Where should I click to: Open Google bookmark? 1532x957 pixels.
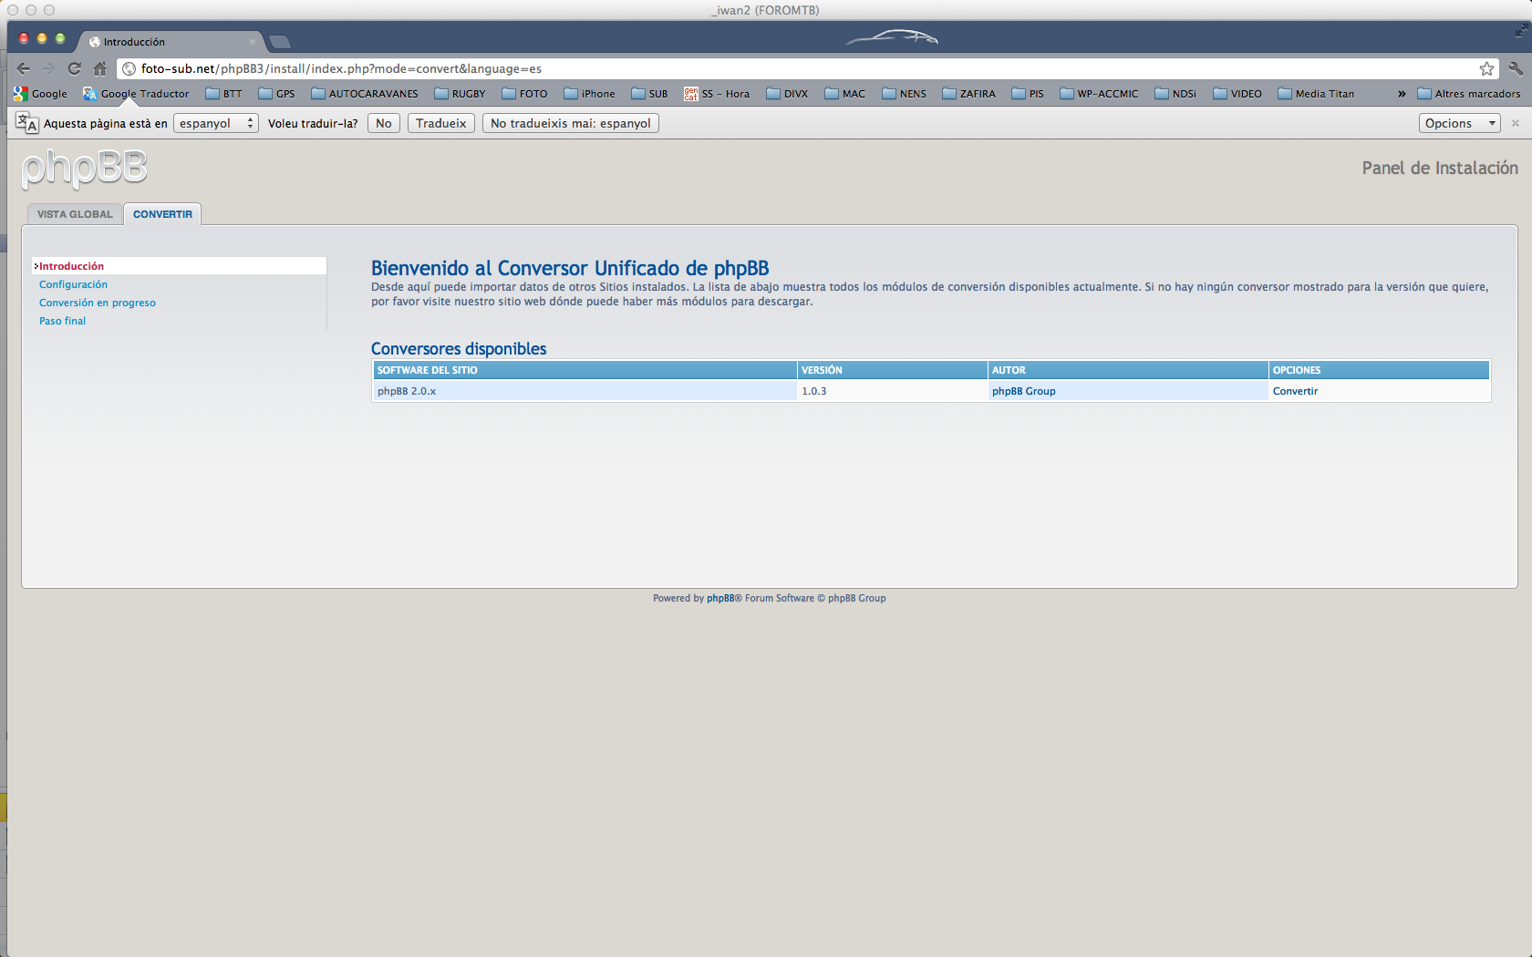[41, 94]
